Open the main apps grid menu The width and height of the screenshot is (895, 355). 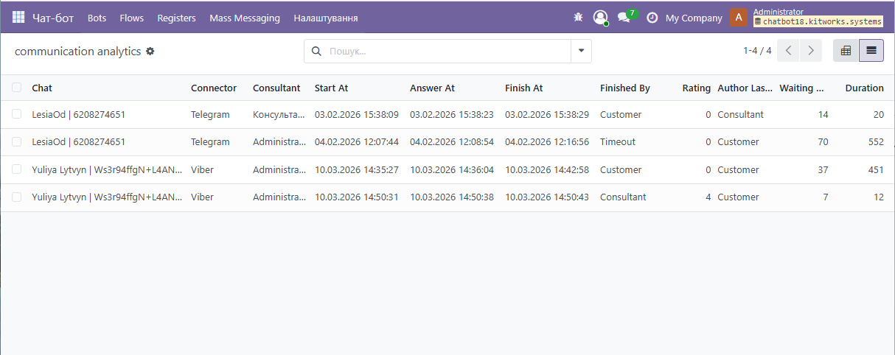(18, 18)
